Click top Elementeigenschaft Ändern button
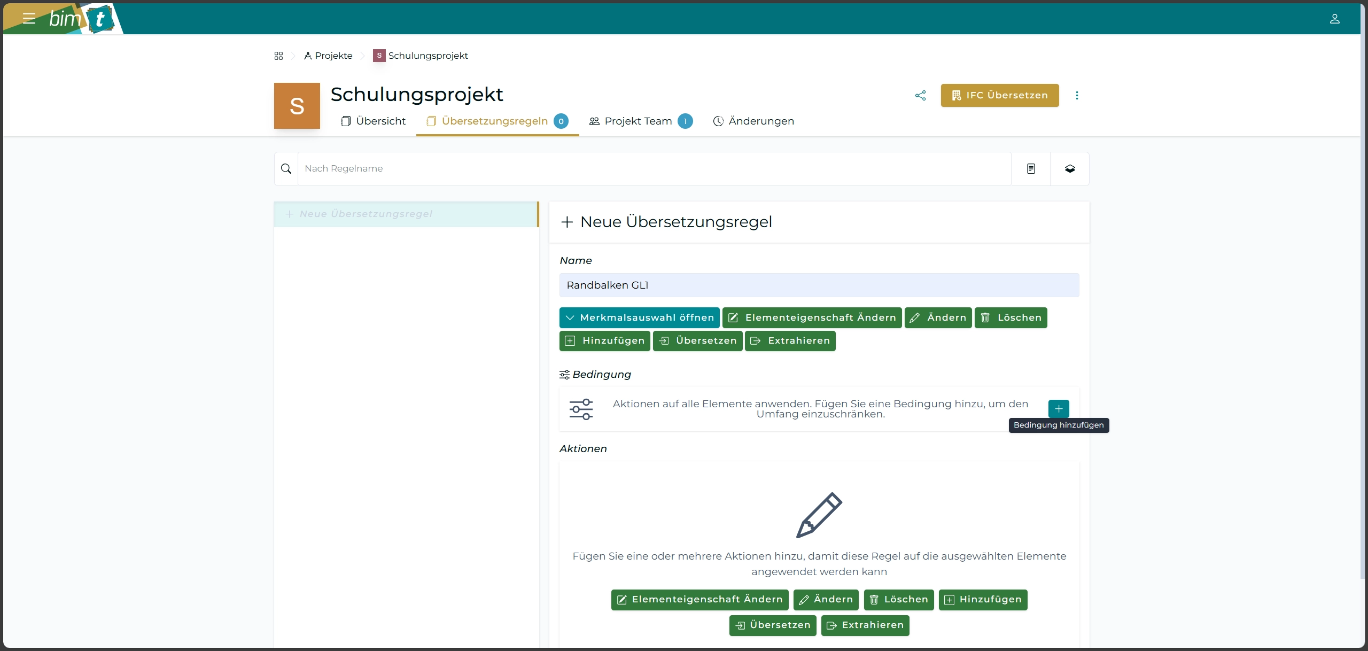The image size is (1368, 651). click(812, 317)
